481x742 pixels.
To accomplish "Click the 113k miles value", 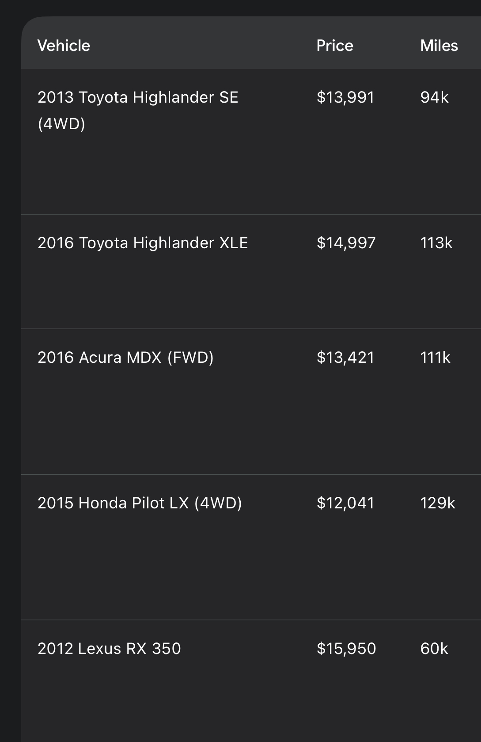I will point(436,243).
